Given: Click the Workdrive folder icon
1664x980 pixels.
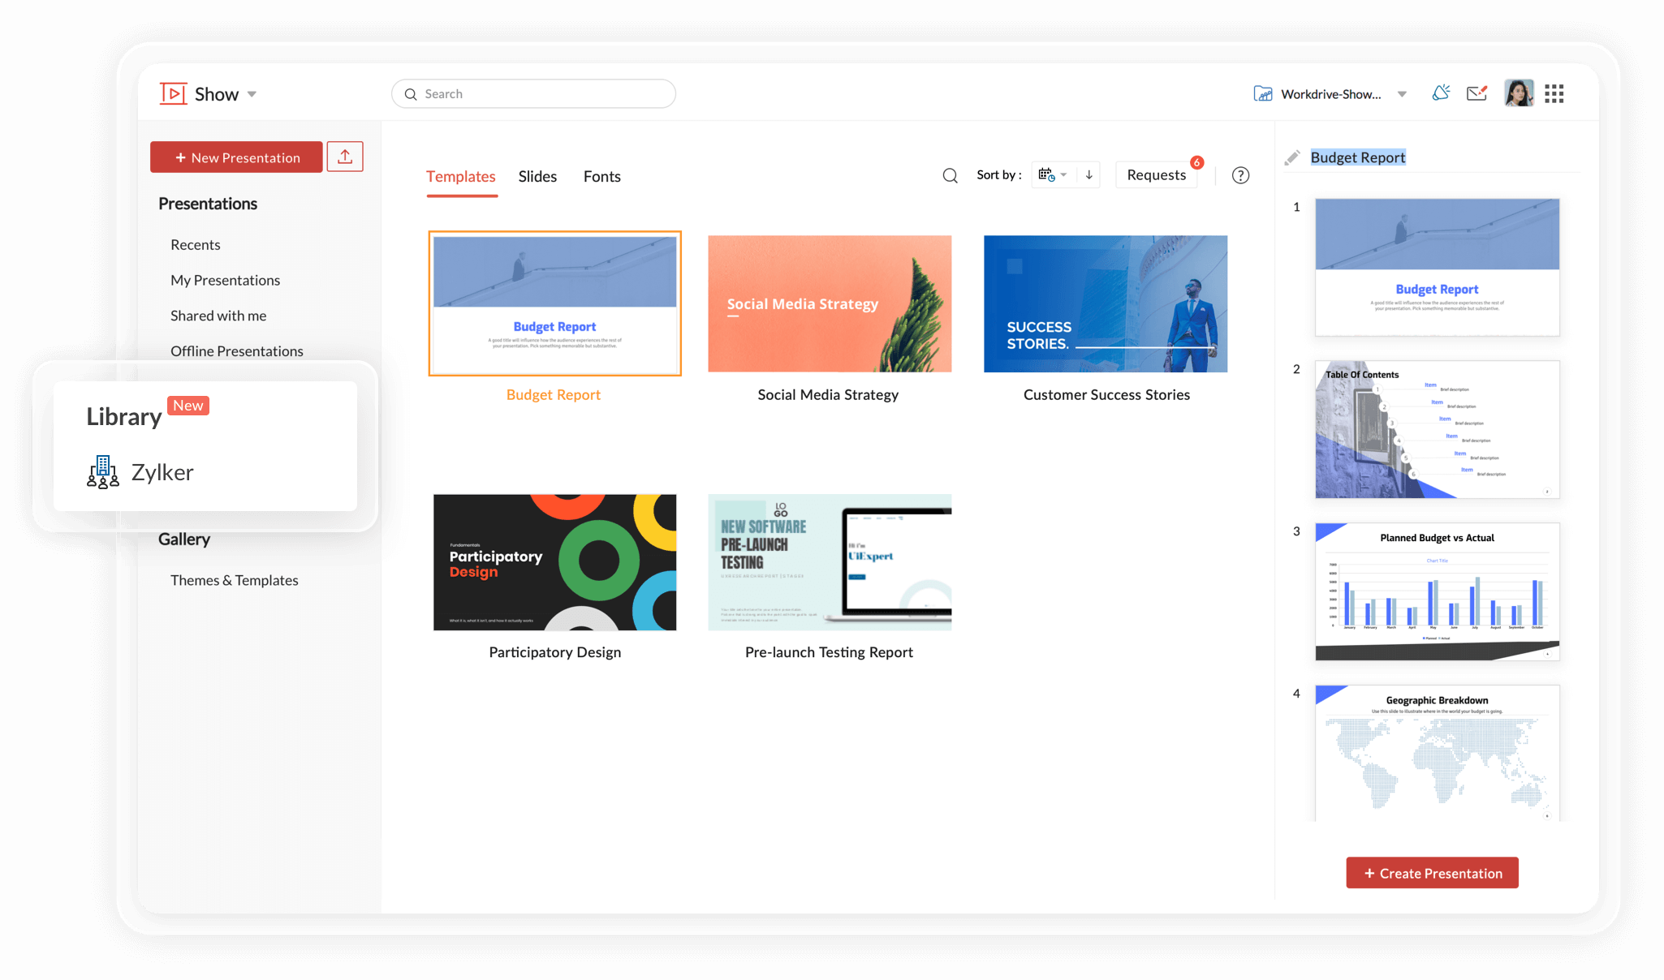Looking at the screenshot, I should (1262, 93).
